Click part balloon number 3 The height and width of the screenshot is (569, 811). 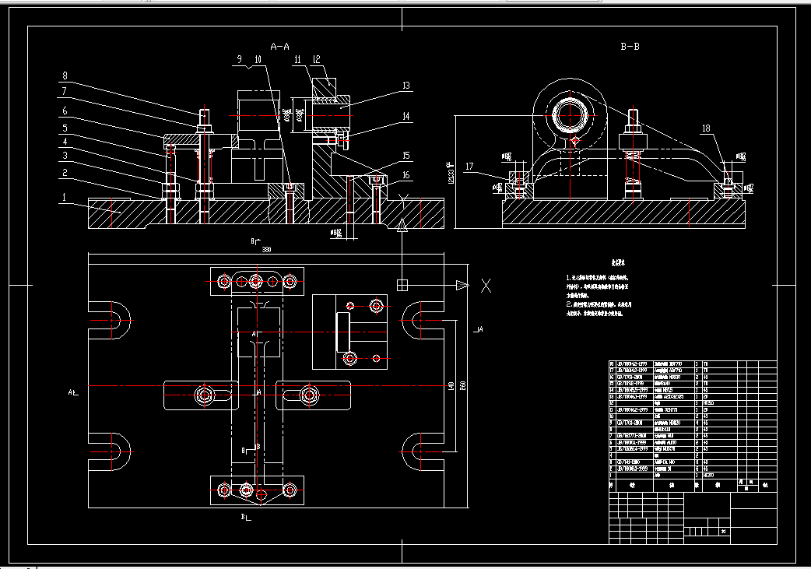click(65, 155)
